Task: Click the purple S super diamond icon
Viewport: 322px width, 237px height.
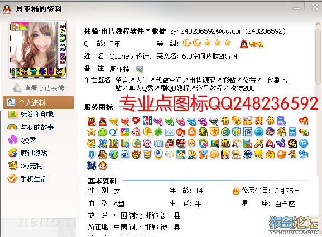Action: coord(203,121)
